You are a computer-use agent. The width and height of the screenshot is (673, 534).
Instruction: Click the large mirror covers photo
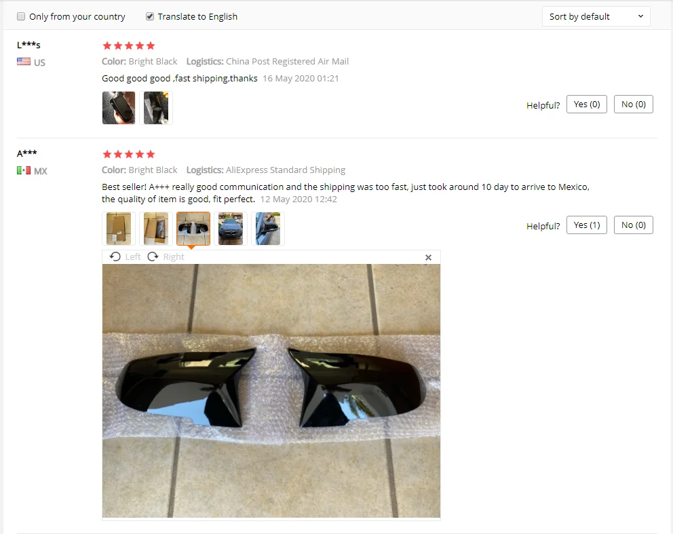271,391
